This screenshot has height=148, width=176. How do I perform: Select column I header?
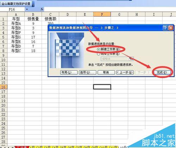[x=154, y=14]
